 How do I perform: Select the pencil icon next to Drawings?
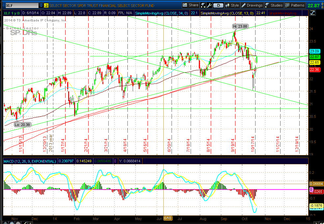pos(244,6)
